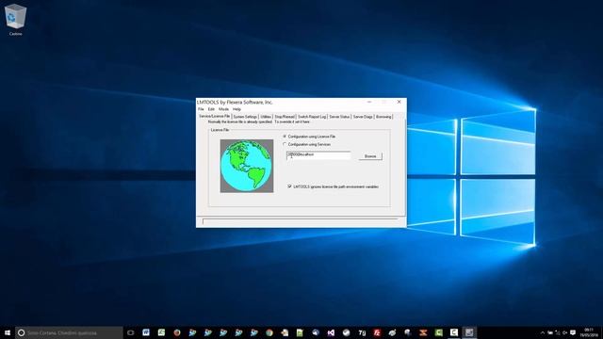Switch to the Stop/Reread tab
The width and height of the screenshot is (603, 339).
285,117
